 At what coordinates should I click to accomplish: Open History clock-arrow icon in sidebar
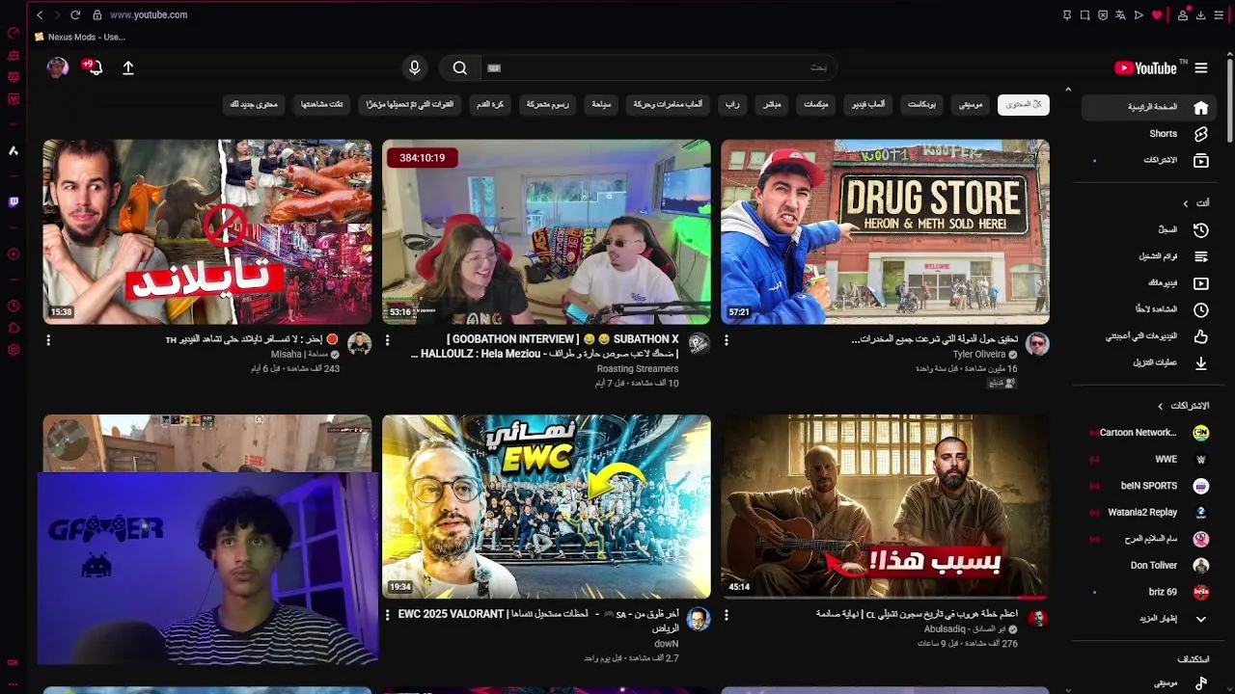pyautogui.click(x=1200, y=229)
